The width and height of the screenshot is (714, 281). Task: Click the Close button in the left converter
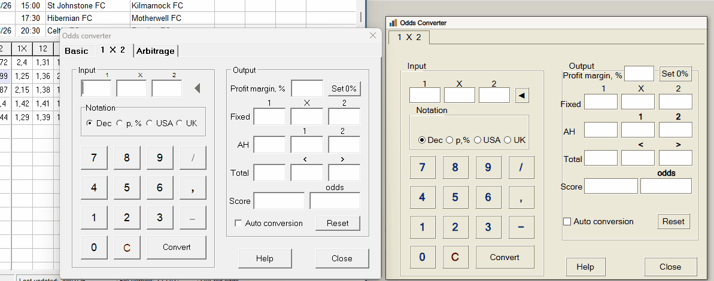[x=342, y=258]
